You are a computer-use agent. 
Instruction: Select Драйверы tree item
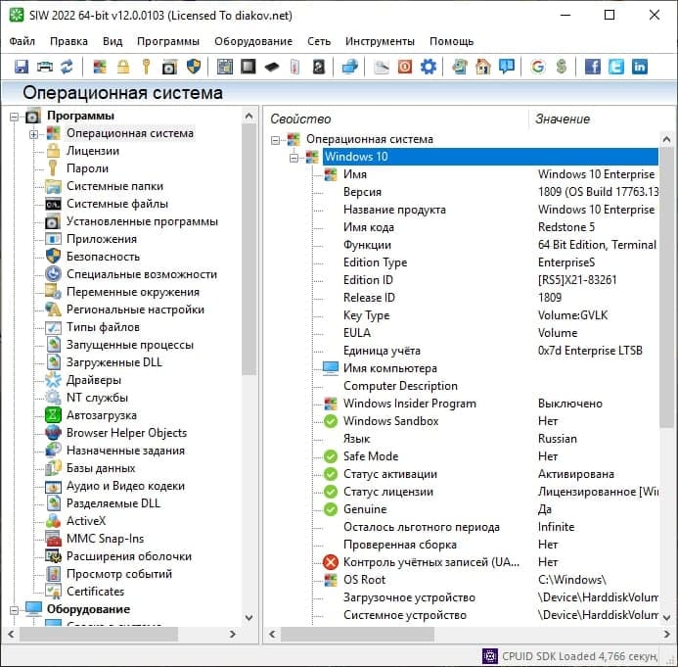click(x=93, y=380)
